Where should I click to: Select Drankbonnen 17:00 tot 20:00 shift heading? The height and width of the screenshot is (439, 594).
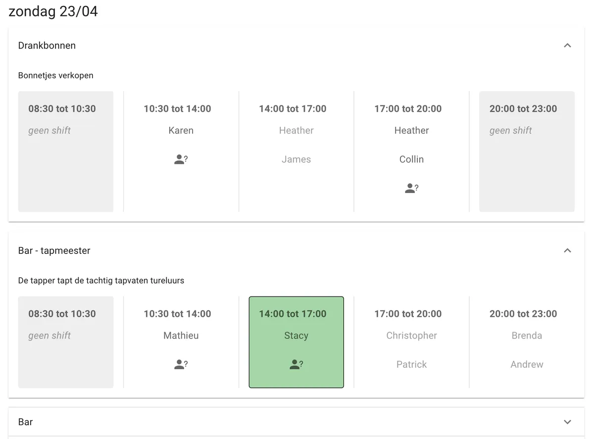coord(408,109)
